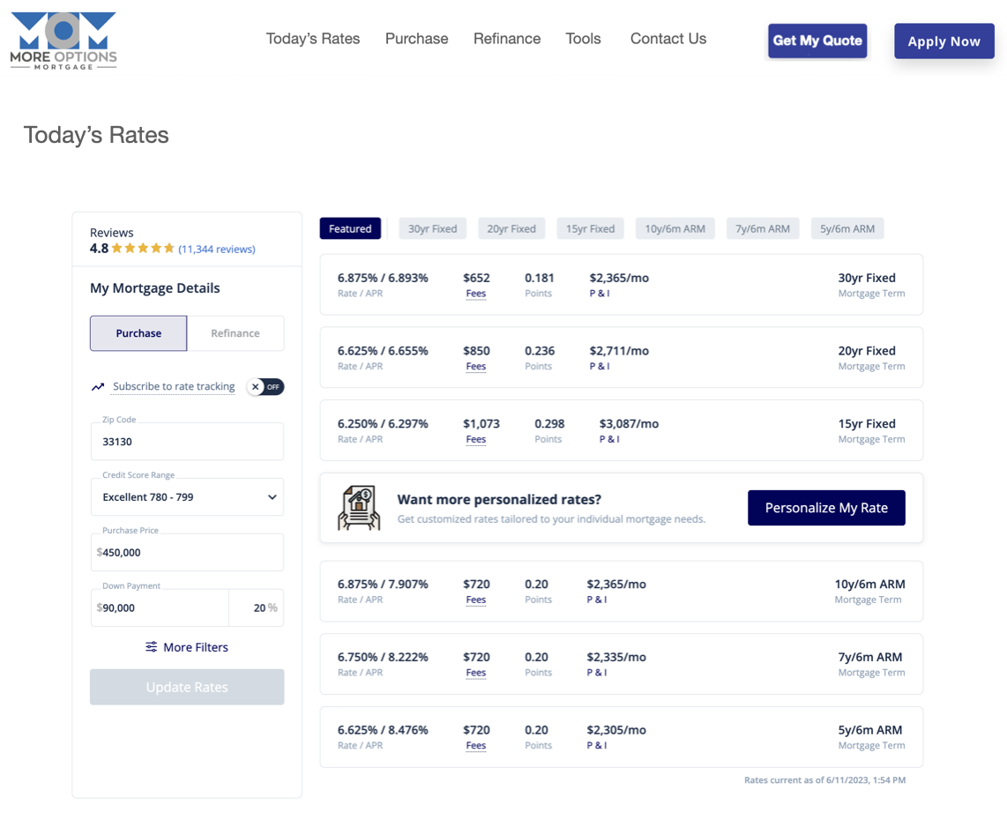Viewport: 1007px width, 820px height.
Task: Click the Down Payment dollar amount field
Action: click(x=160, y=608)
